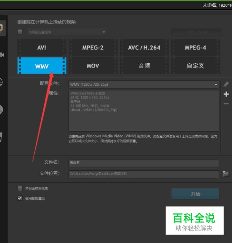Viewport: 232px width, 243px height.
Task: Choose AVC / H.264 format
Action: pos(144,48)
